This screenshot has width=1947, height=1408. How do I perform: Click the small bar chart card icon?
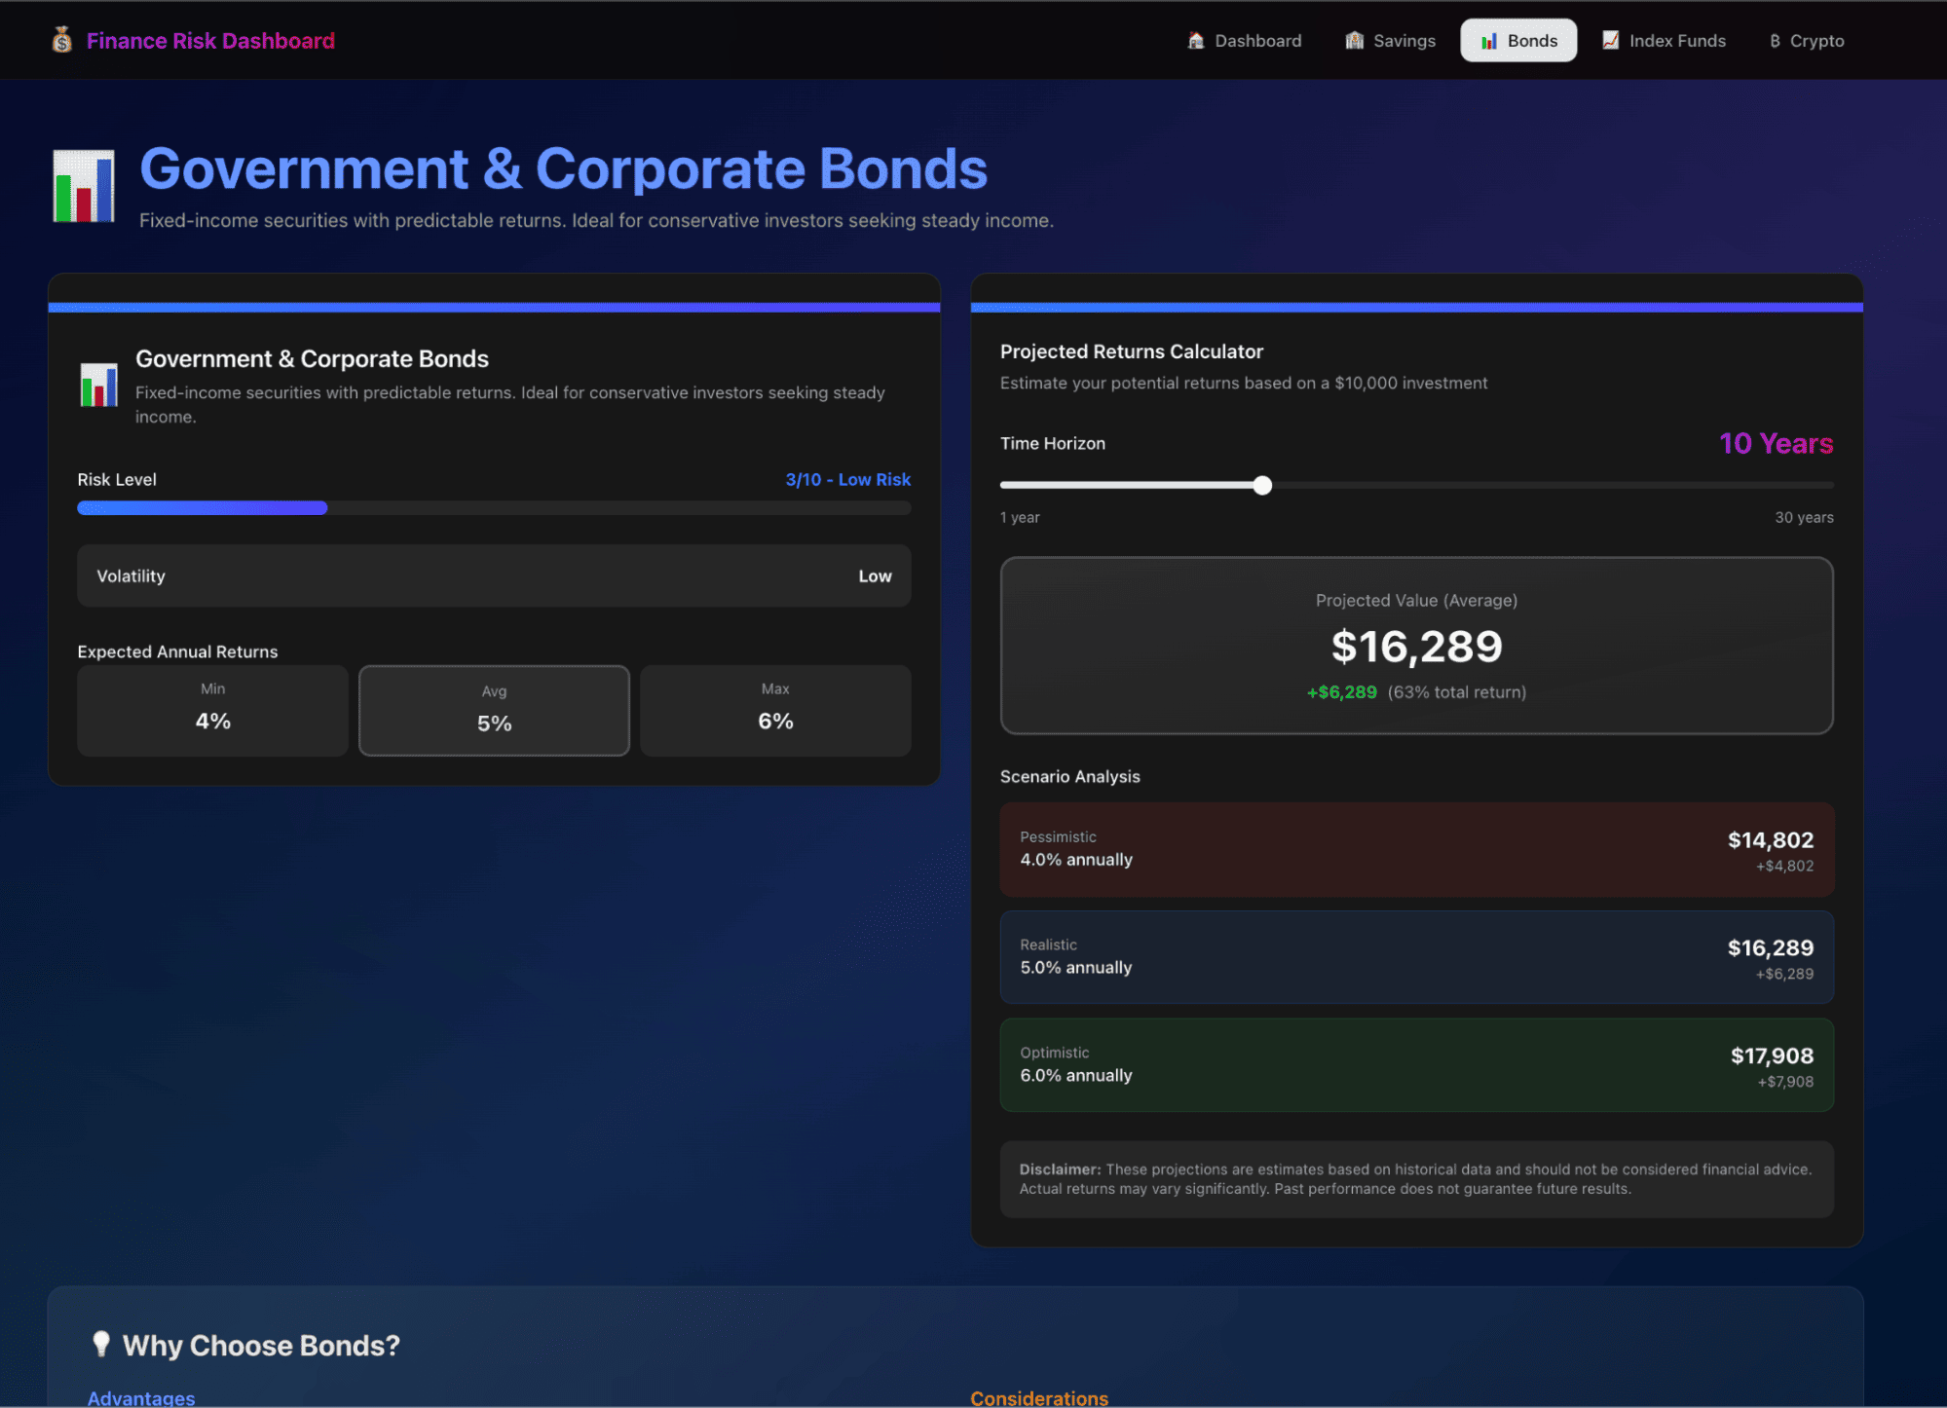98,385
